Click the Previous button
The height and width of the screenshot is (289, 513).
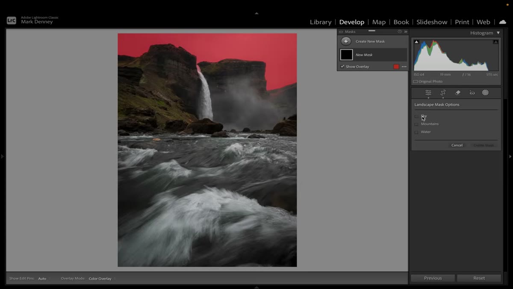click(433, 278)
